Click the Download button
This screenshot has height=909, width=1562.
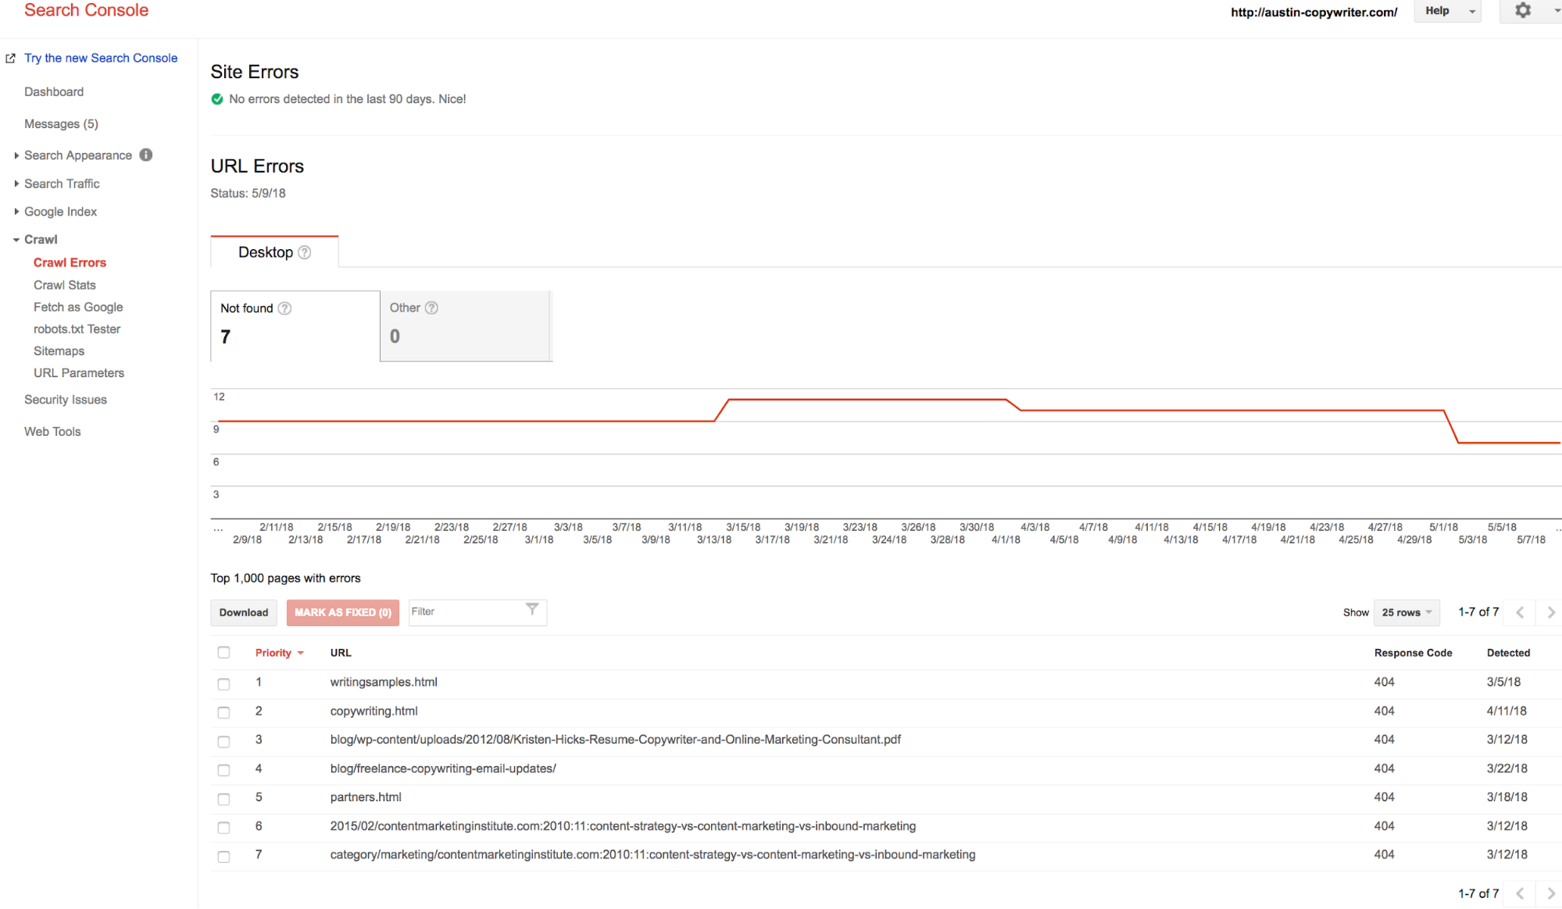pyautogui.click(x=244, y=612)
